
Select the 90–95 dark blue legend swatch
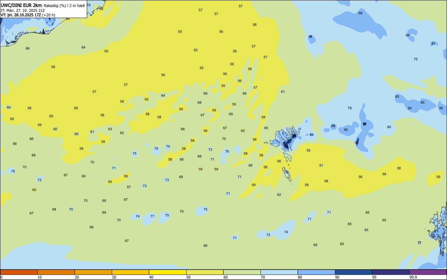[353, 272]
